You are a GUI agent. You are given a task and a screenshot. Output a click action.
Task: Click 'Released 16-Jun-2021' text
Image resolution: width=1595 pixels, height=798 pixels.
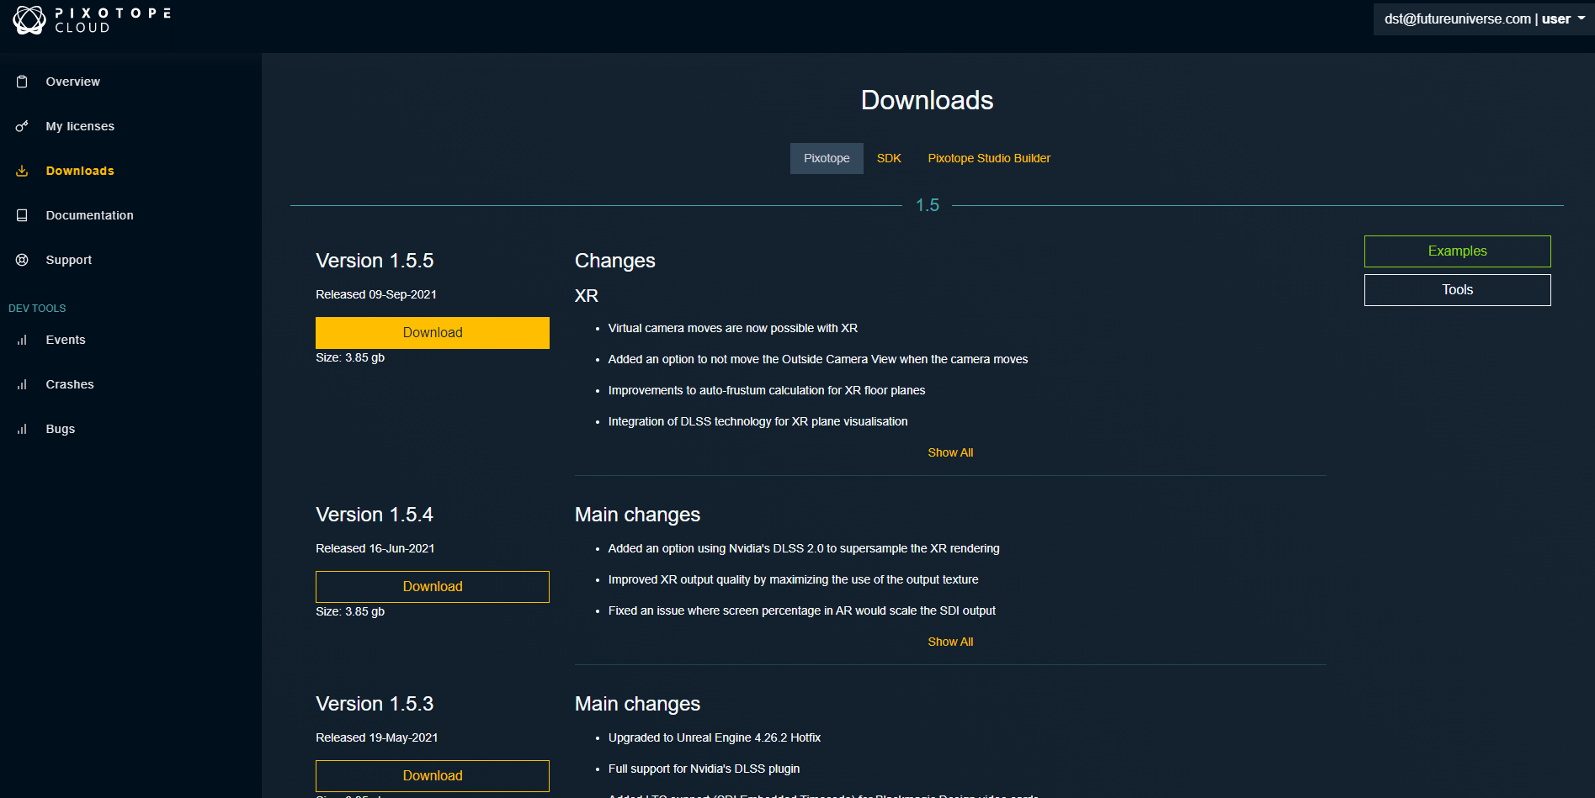(375, 548)
